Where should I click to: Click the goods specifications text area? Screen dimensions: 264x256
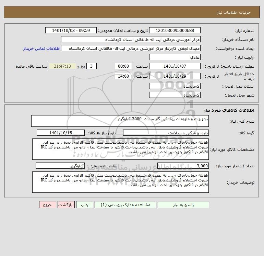point(120,149)
